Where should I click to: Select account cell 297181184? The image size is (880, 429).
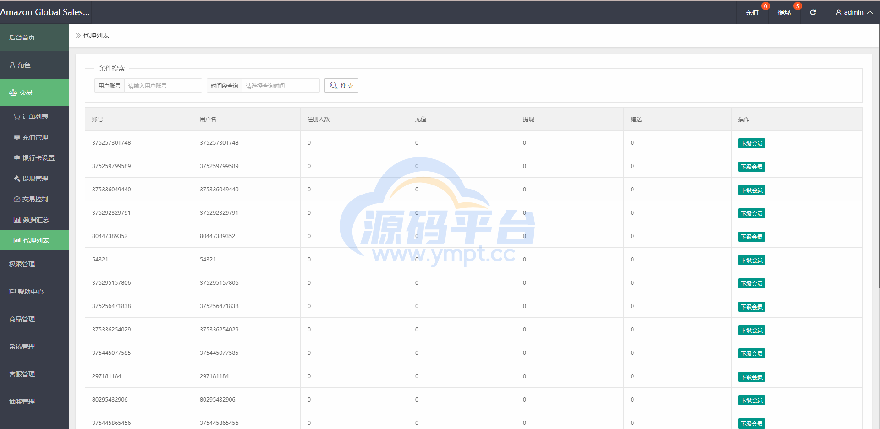tap(139, 376)
